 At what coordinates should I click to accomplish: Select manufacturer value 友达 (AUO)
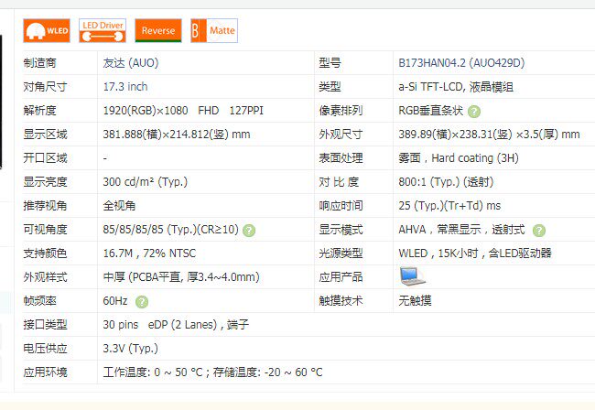(x=131, y=63)
